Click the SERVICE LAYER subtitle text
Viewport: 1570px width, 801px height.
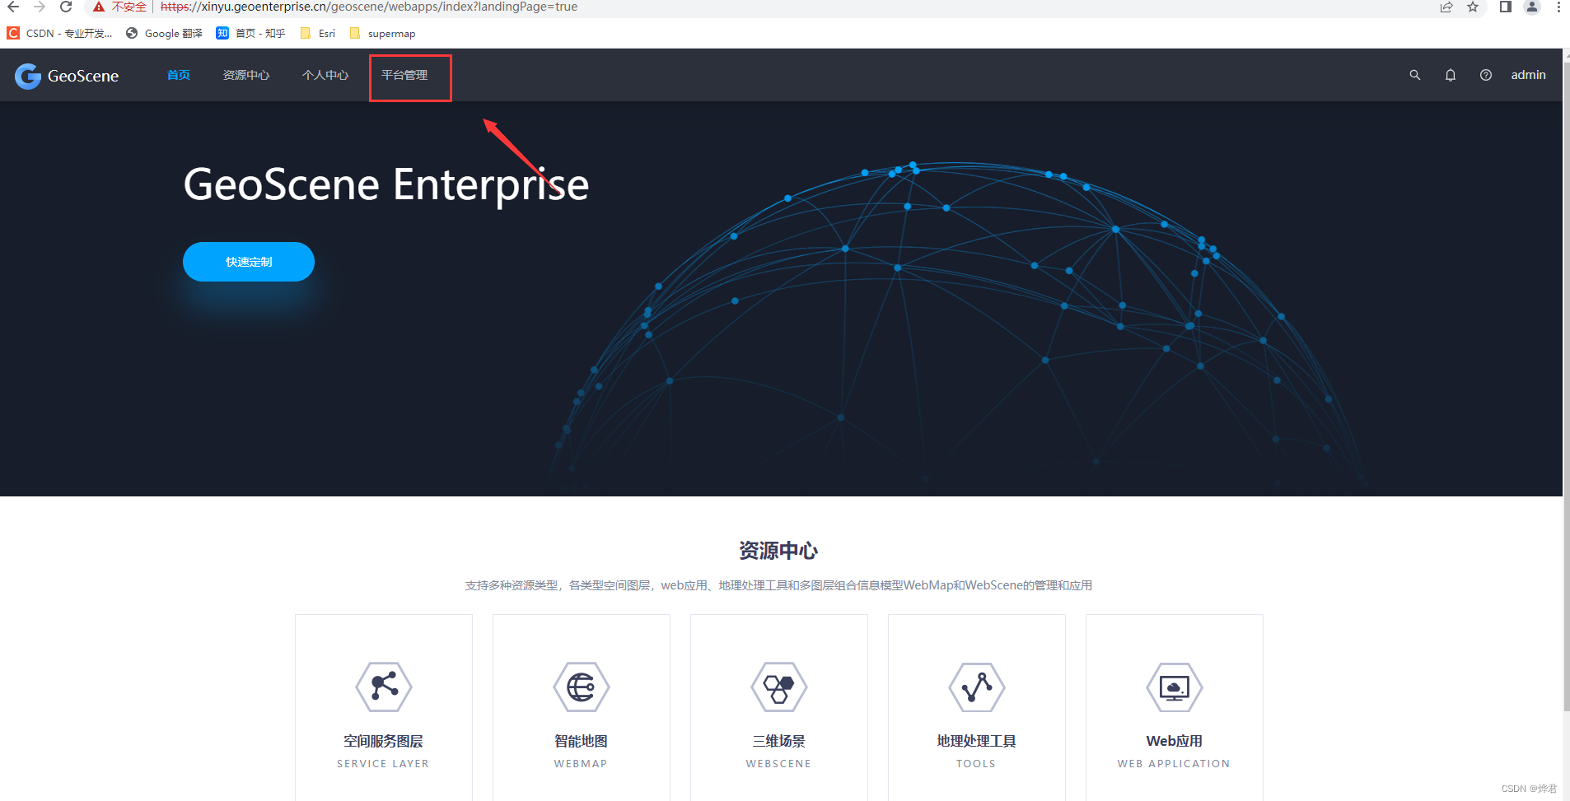click(x=383, y=764)
